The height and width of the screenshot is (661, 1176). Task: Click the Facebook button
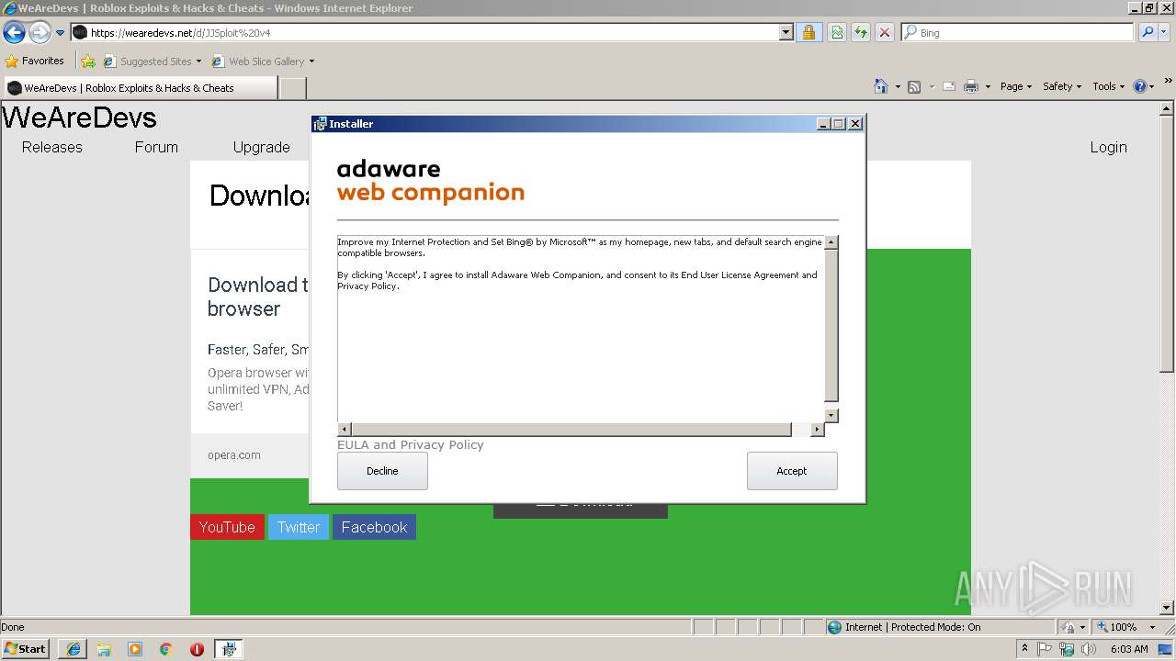[x=374, y=527]
